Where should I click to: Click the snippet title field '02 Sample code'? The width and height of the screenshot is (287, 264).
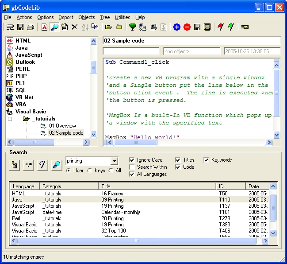pyautogui.click(x=191, y=41)
